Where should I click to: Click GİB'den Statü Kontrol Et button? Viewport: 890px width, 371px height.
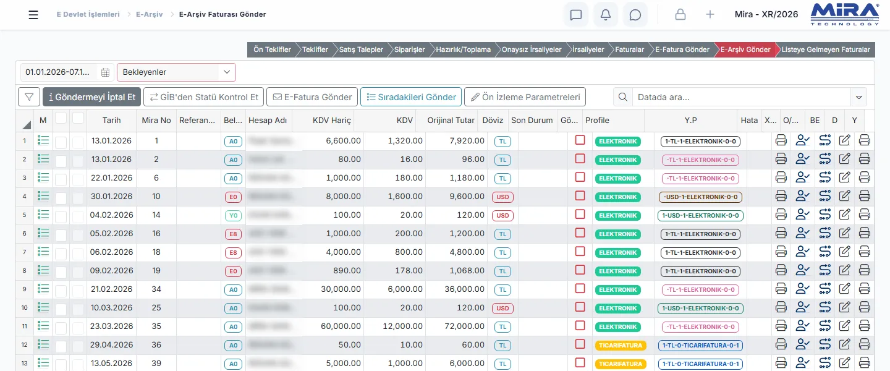(x=203, y=97)
